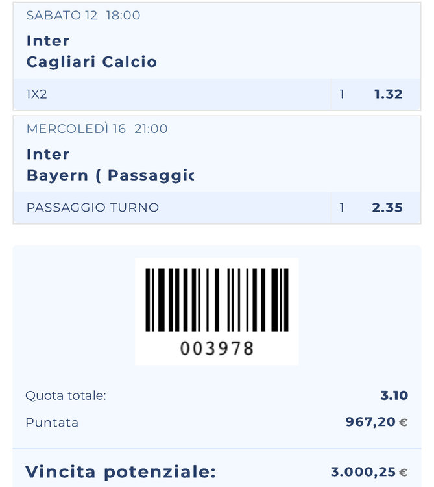The image size is (434, 487).
Task: Click the Puntata label
Action: click(x=52, y=423)
